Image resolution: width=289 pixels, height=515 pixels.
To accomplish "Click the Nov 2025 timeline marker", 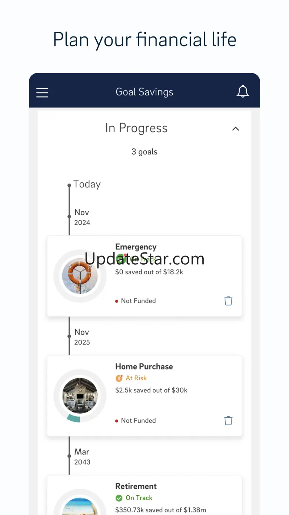I will point(69,336).
